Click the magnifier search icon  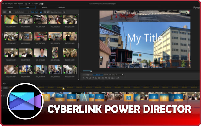64,12
